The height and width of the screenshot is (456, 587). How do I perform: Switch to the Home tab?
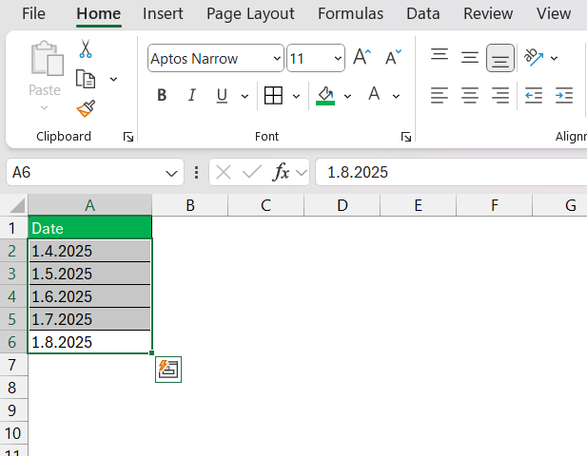tap(98, 14)
